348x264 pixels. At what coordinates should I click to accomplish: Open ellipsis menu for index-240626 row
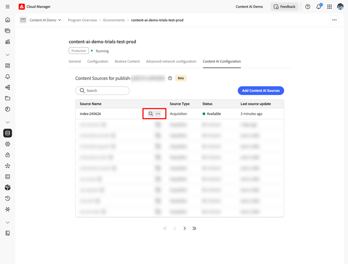(x=158, y=114)
